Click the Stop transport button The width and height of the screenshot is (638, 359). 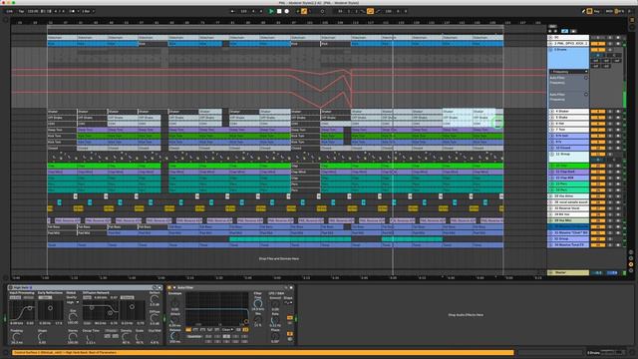click(x=279, y=11)
